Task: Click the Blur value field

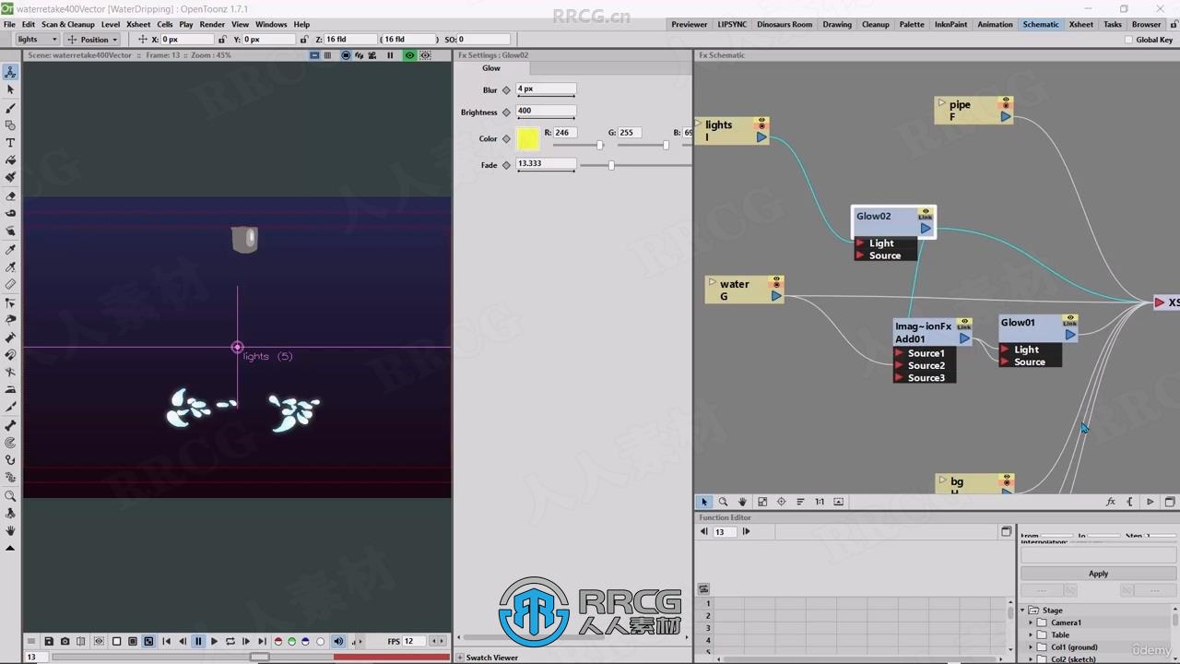Action: coord(546,89)
